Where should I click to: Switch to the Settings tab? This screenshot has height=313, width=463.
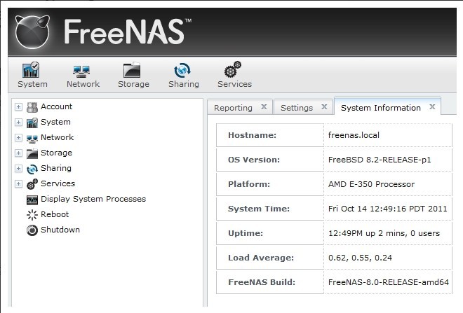coord(296,108)
